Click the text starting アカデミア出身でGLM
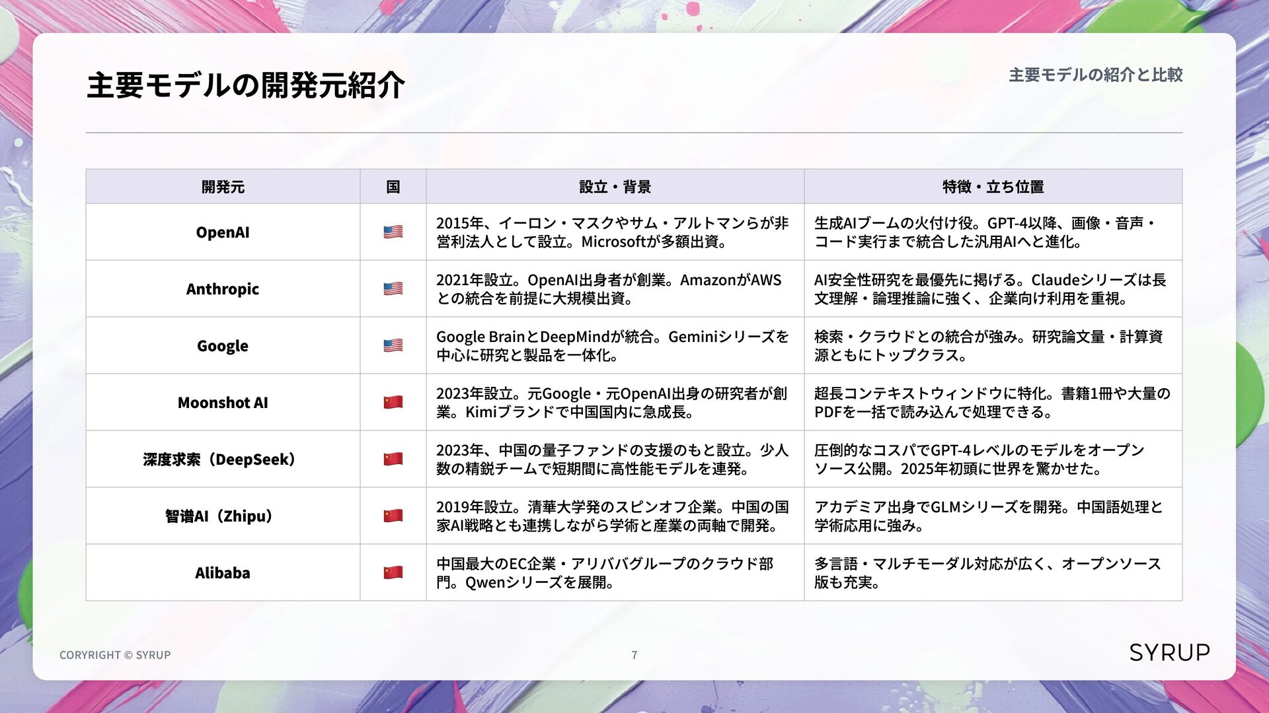The image size is (1269, 713). click(x=989, y=516)
